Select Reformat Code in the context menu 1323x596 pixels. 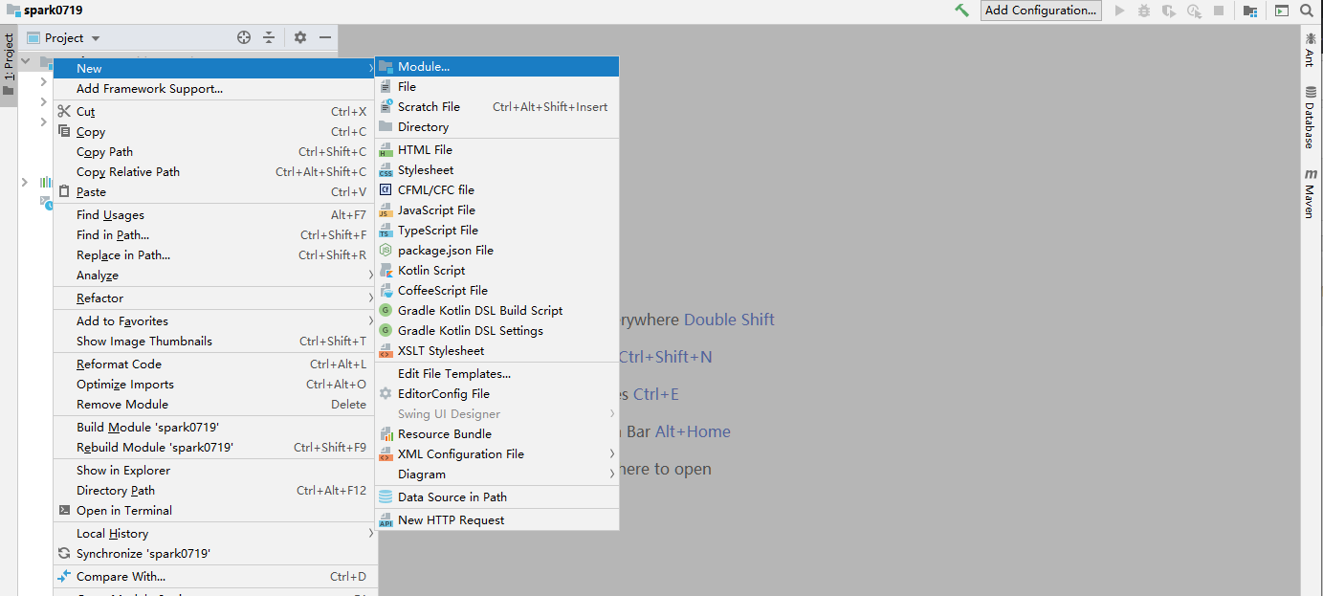tap(214, 364)
